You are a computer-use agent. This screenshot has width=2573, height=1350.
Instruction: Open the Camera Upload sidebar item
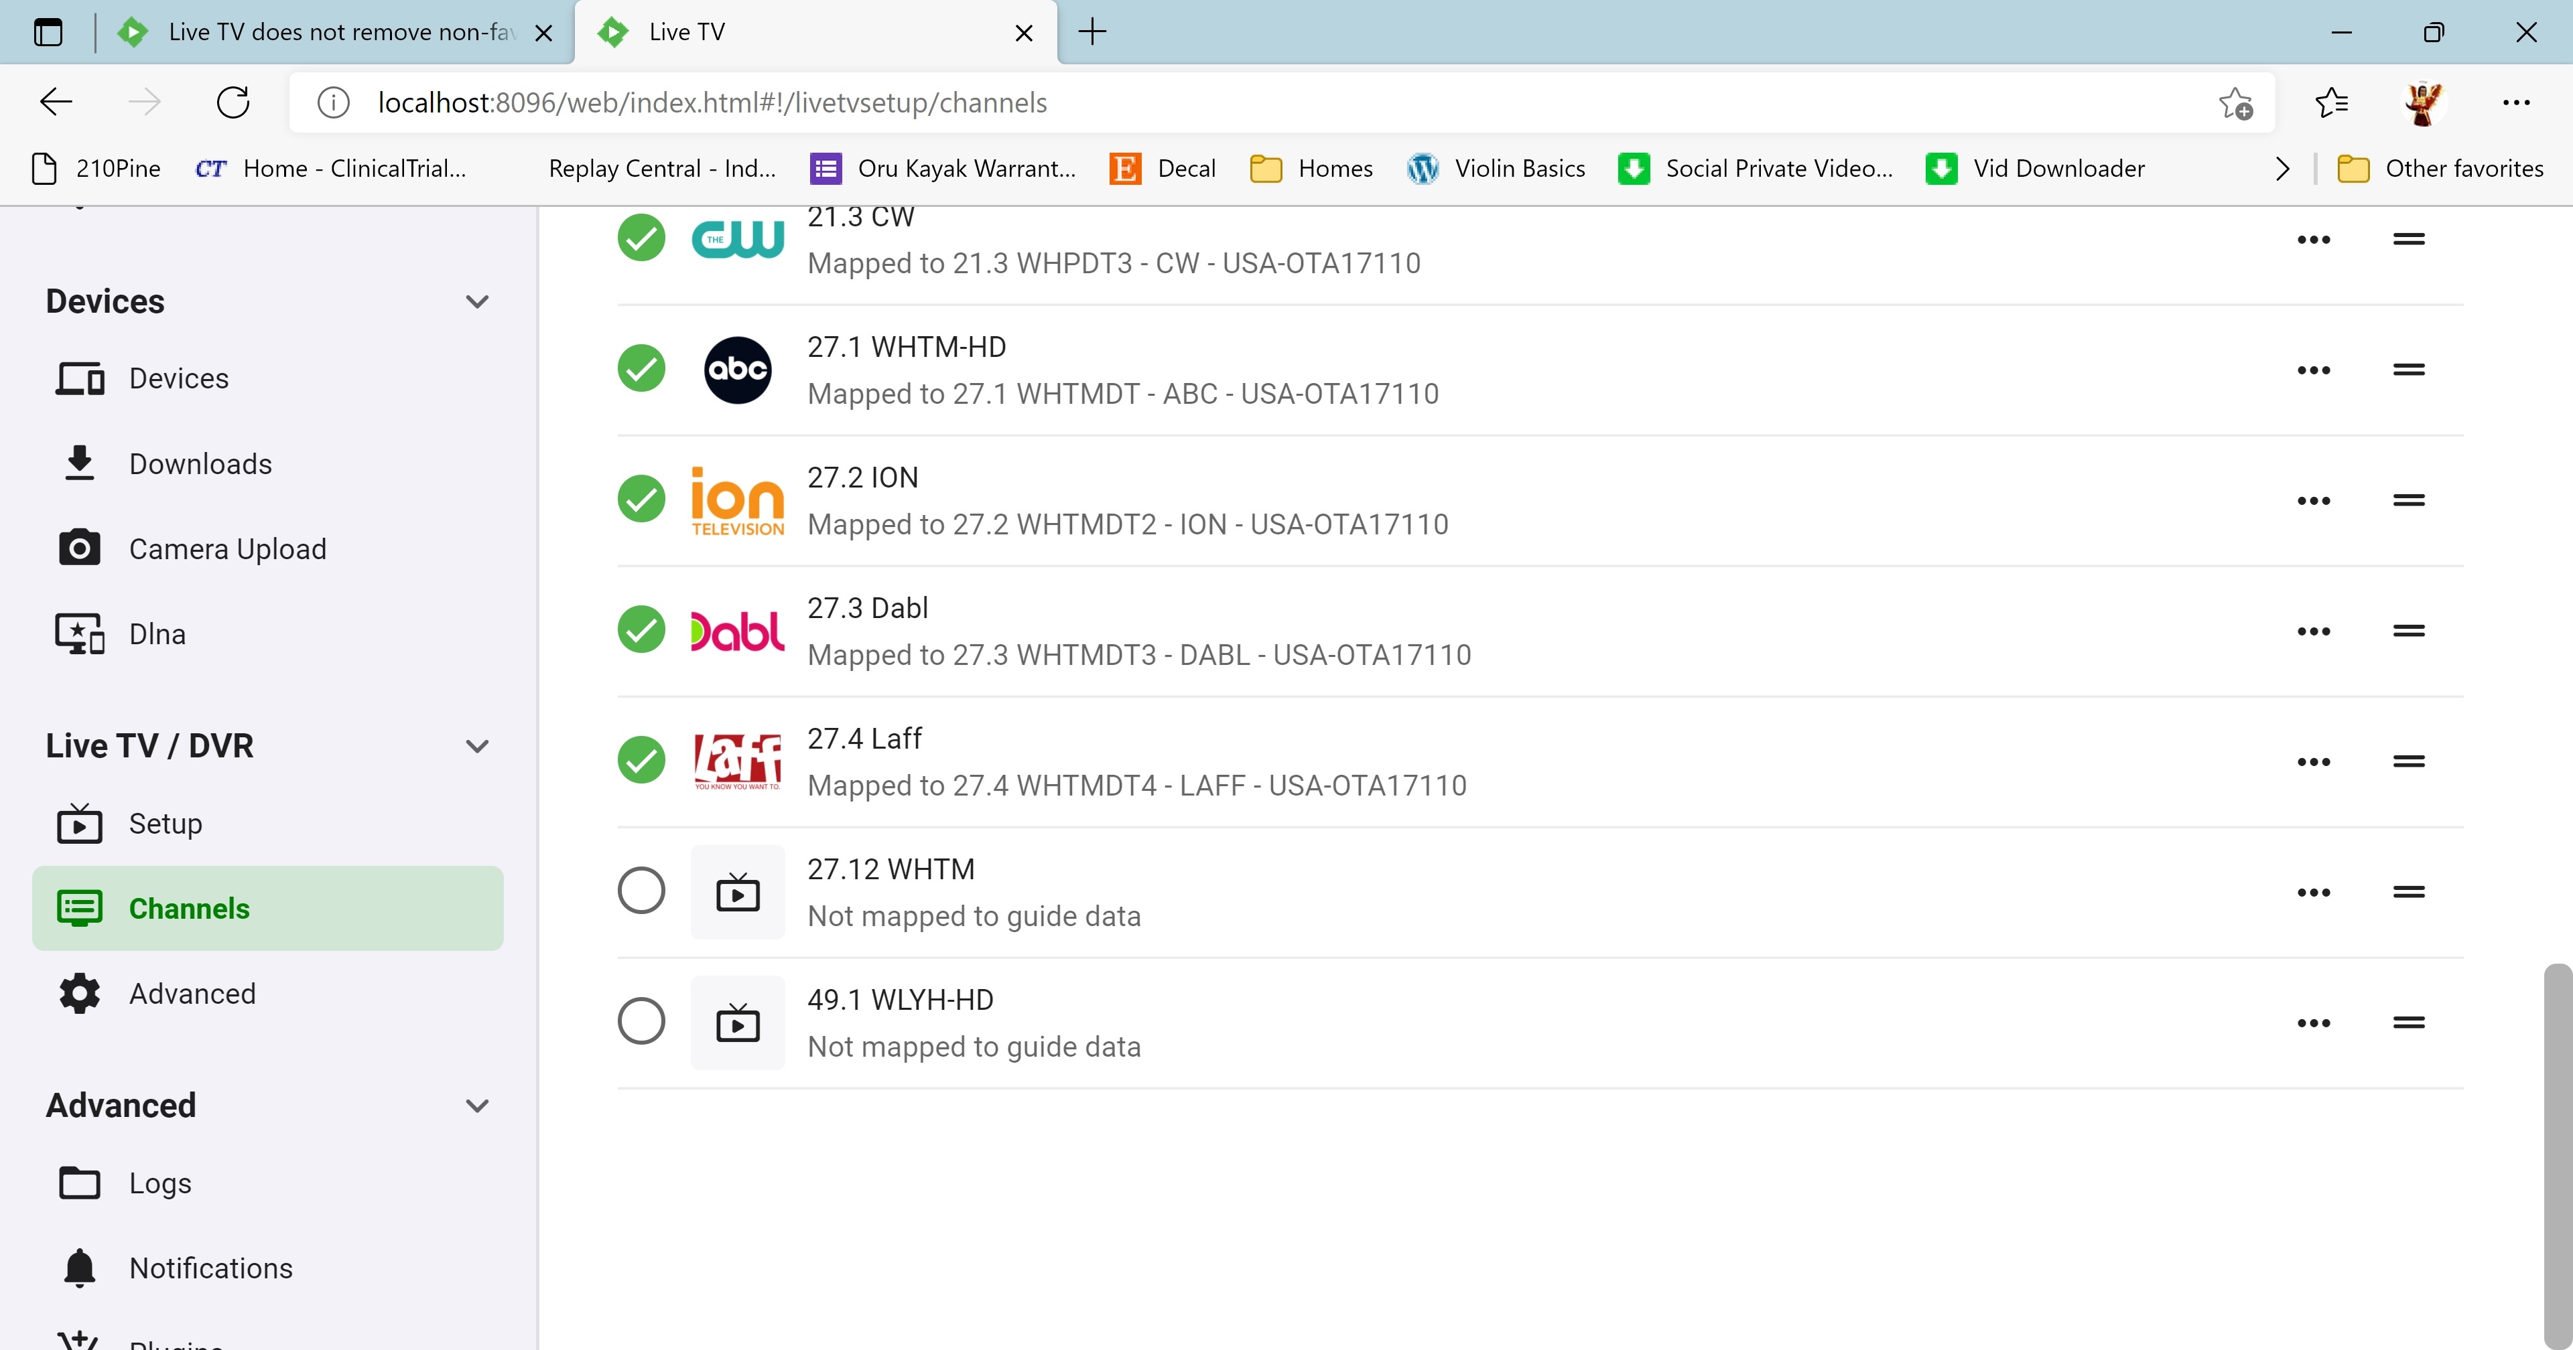pyautogui.click(x=228, y=549)
